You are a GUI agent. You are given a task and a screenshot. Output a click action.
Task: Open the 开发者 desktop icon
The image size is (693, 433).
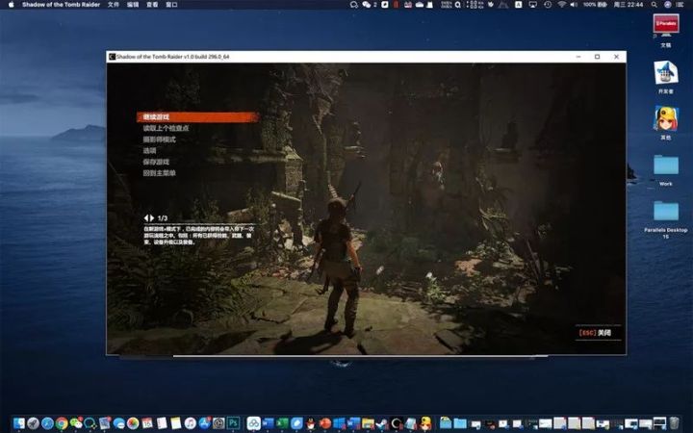[x=666, y=77]
